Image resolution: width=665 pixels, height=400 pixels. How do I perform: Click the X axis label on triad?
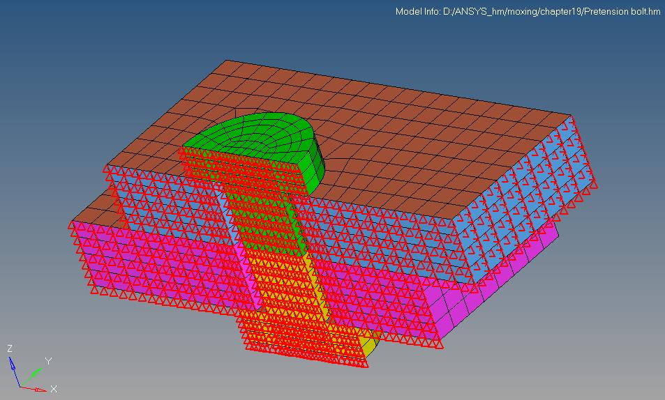coord(54,388)
